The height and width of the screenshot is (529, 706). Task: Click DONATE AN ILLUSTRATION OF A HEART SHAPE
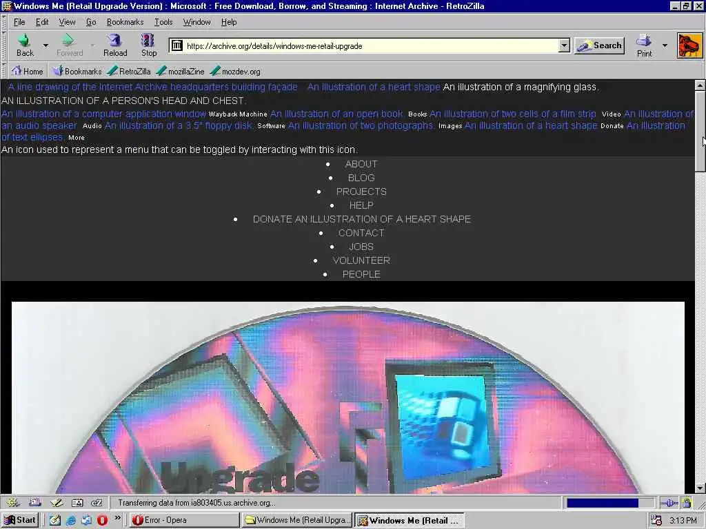point(361,219)
